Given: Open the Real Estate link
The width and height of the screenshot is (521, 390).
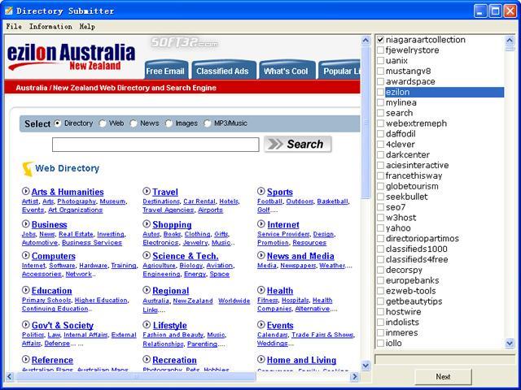Looking at the screenshot, I should click(x=76, y=234).
